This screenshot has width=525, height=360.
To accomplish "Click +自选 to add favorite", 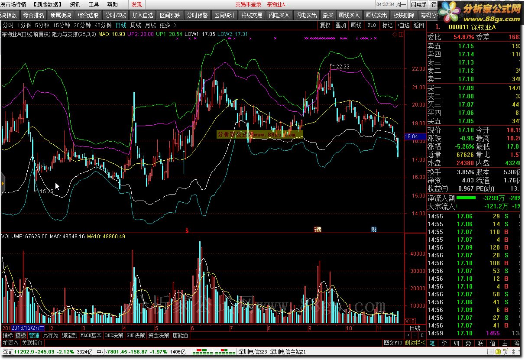I will (403, 25).
